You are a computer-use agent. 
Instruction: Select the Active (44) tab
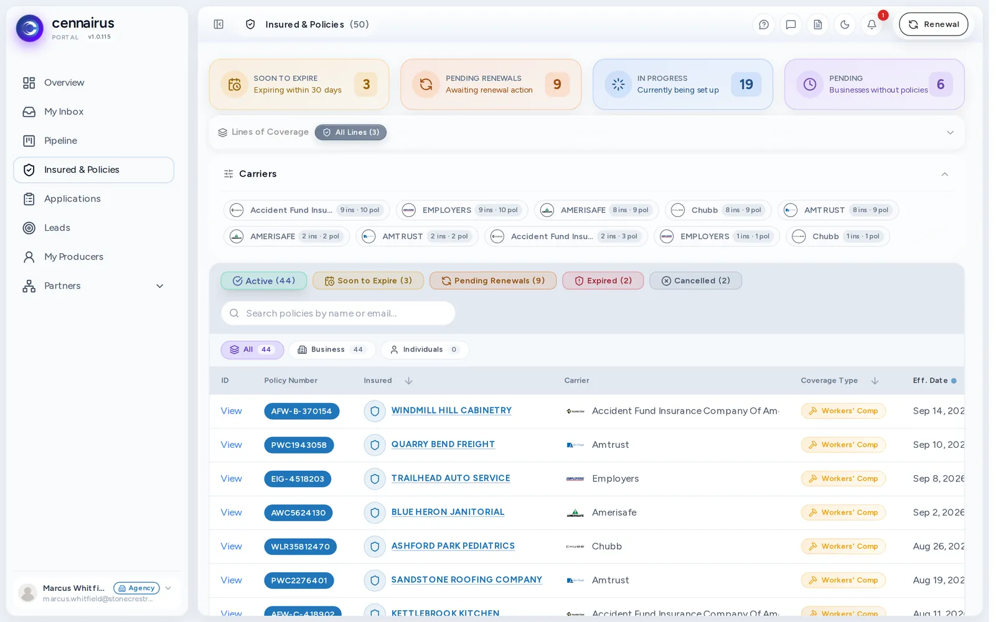point(264,281)
